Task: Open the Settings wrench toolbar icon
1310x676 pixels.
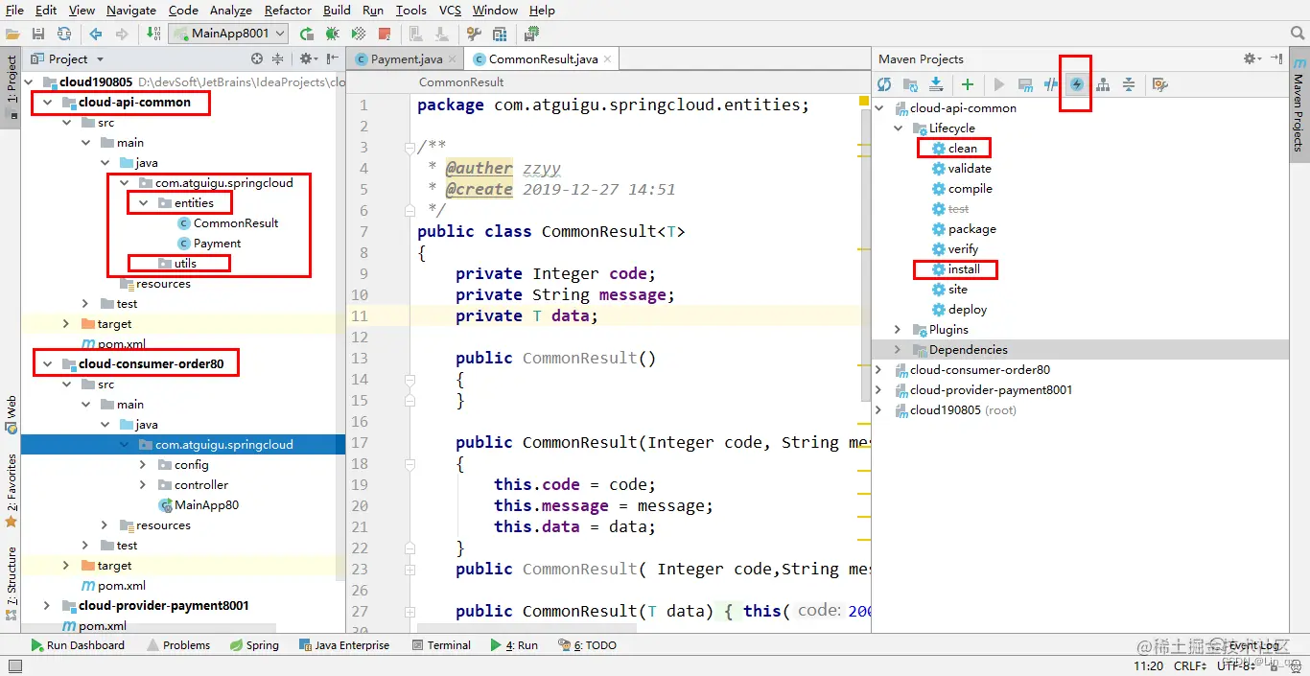Action: (474, 34)
